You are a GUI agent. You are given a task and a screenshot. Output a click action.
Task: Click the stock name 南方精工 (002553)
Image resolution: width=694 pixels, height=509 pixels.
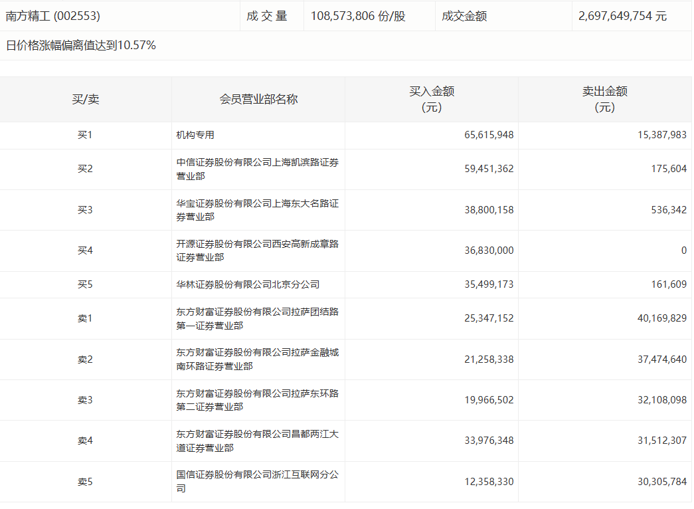point(53,16)
